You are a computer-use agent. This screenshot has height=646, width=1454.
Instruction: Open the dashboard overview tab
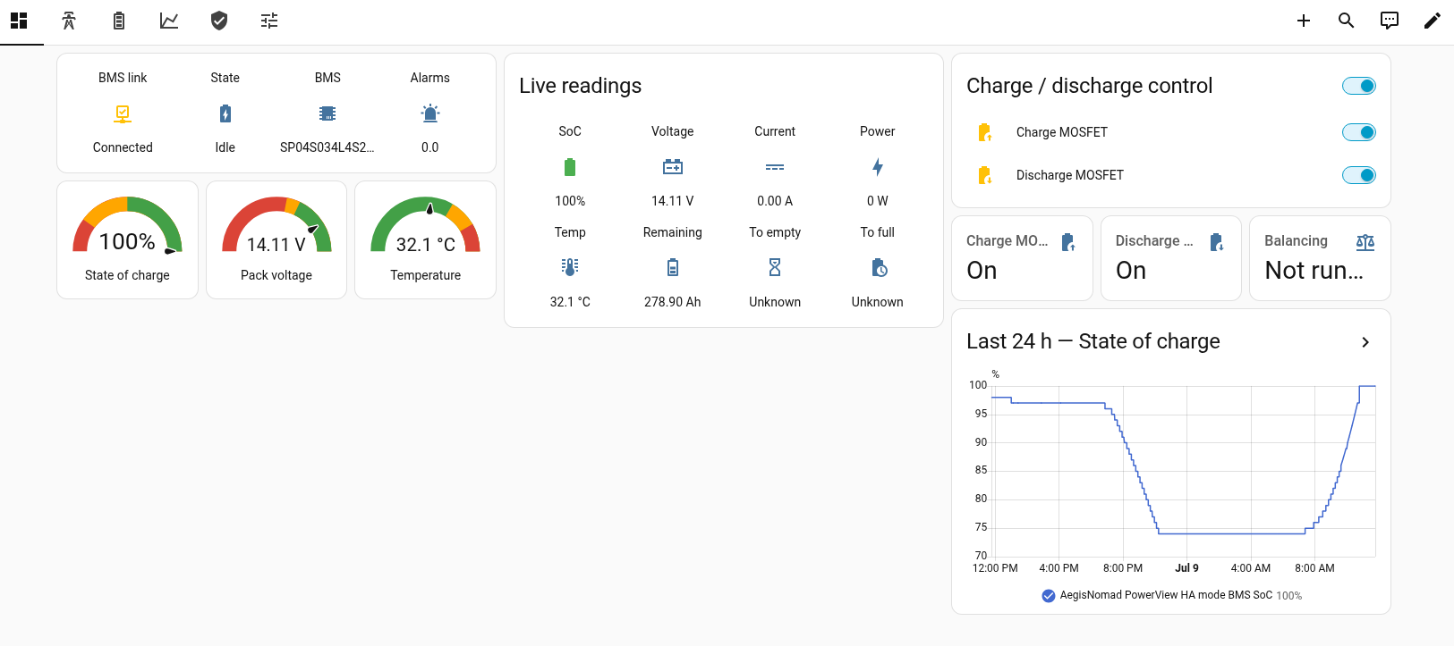19,21
